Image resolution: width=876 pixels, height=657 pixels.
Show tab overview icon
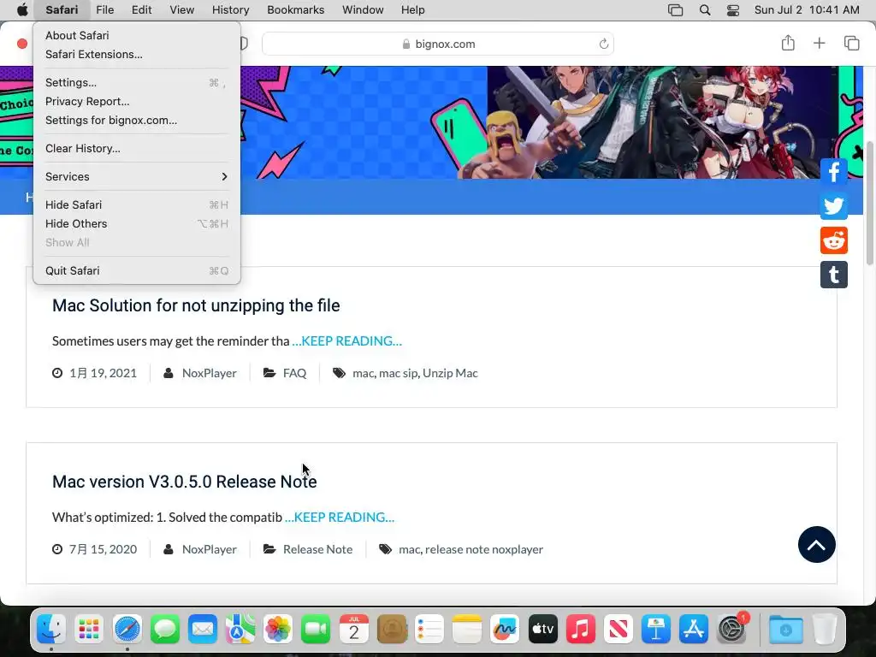[x=851, y=43]
